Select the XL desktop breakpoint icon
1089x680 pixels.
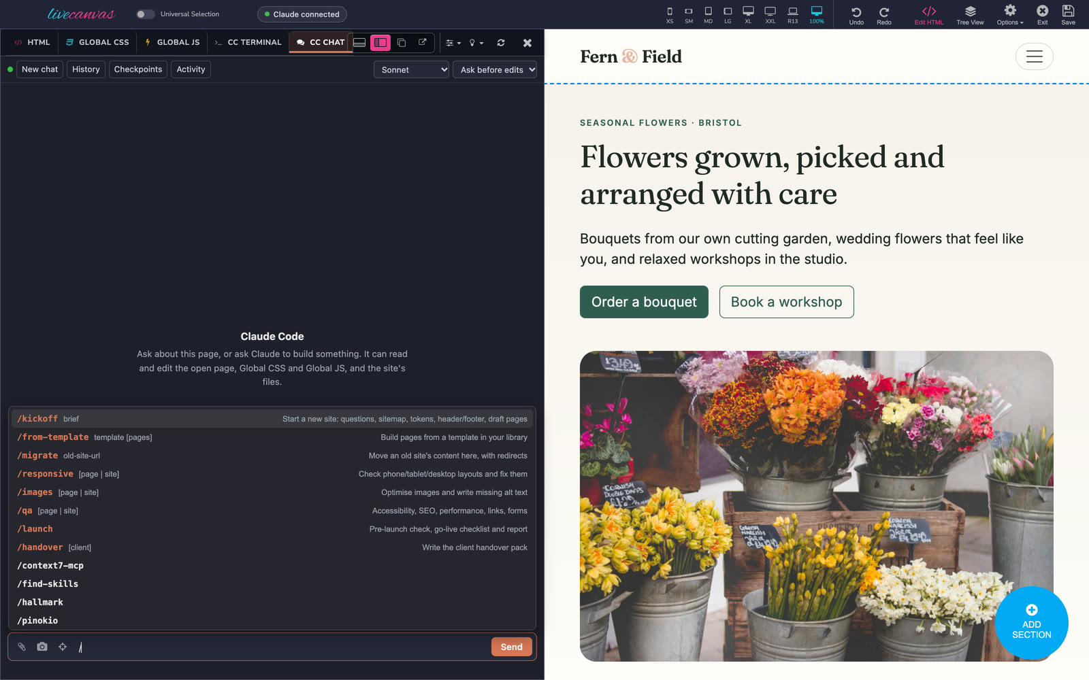click(748, 12)
